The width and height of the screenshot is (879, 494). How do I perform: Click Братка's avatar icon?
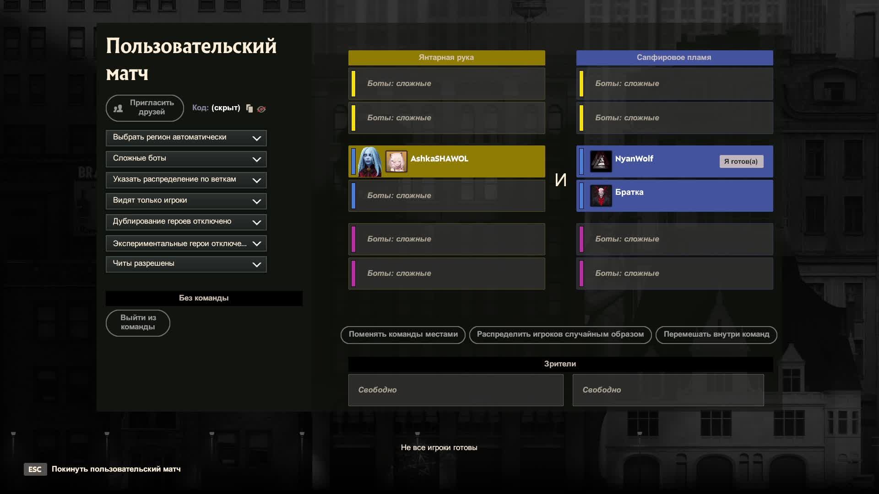pos(601,196)
